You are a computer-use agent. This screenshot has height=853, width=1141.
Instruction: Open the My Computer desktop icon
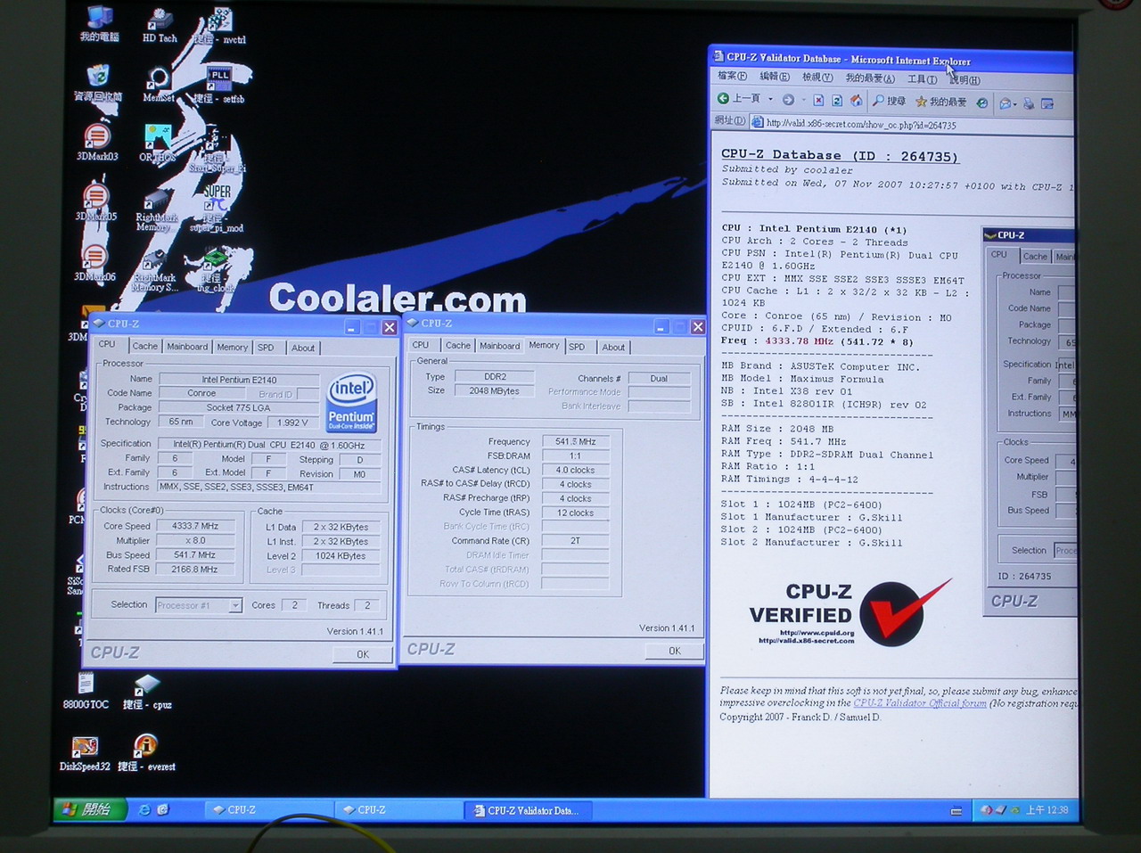click(99, 21)
